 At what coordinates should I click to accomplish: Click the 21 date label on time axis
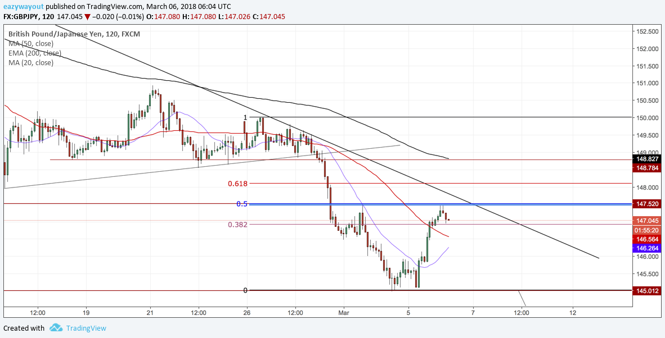coord(150,313)
